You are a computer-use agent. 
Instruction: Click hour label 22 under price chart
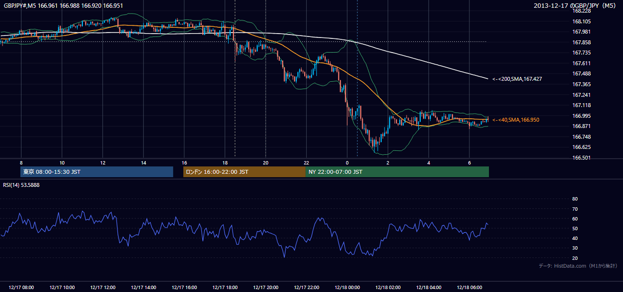tap(306, 163)
